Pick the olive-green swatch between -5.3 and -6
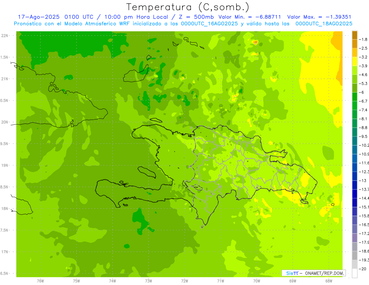Screen dimensions: 369x285 coord(355,88)
